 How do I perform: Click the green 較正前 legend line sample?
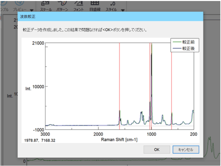(176, 42)
